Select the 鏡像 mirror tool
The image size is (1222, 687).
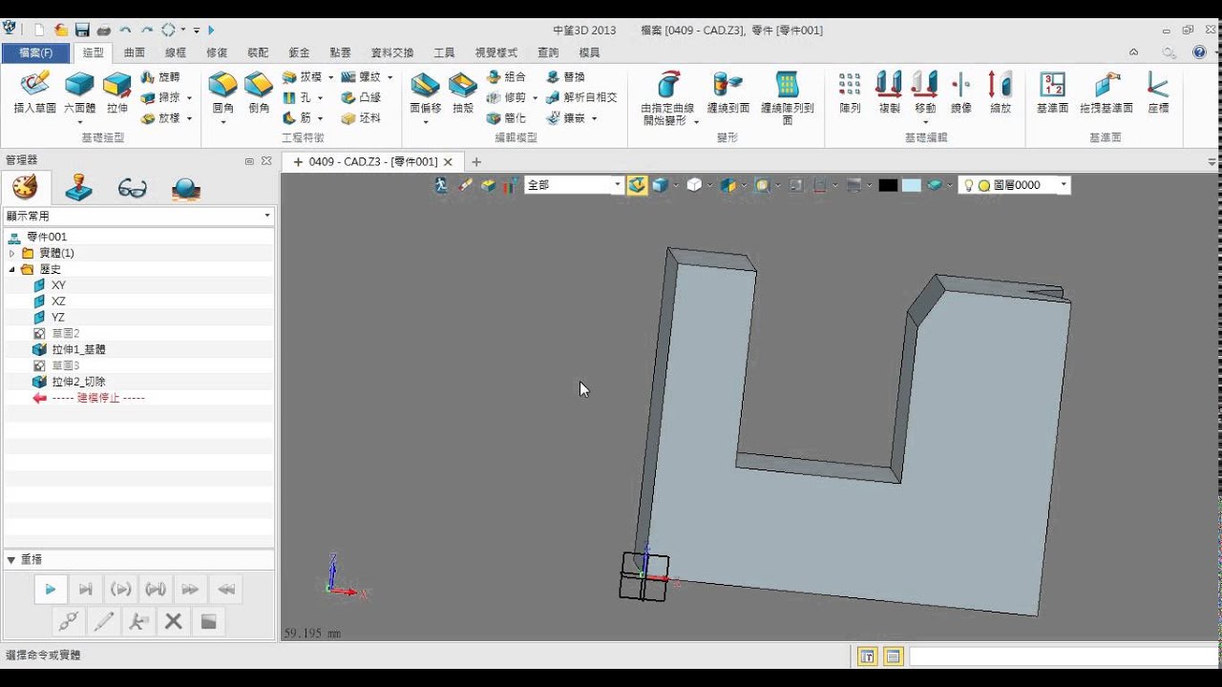(x=961, y=92)
